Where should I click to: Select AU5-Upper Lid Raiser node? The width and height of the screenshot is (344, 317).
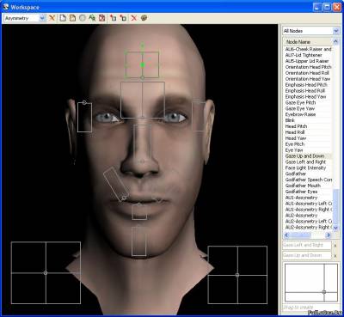[307, 61]
